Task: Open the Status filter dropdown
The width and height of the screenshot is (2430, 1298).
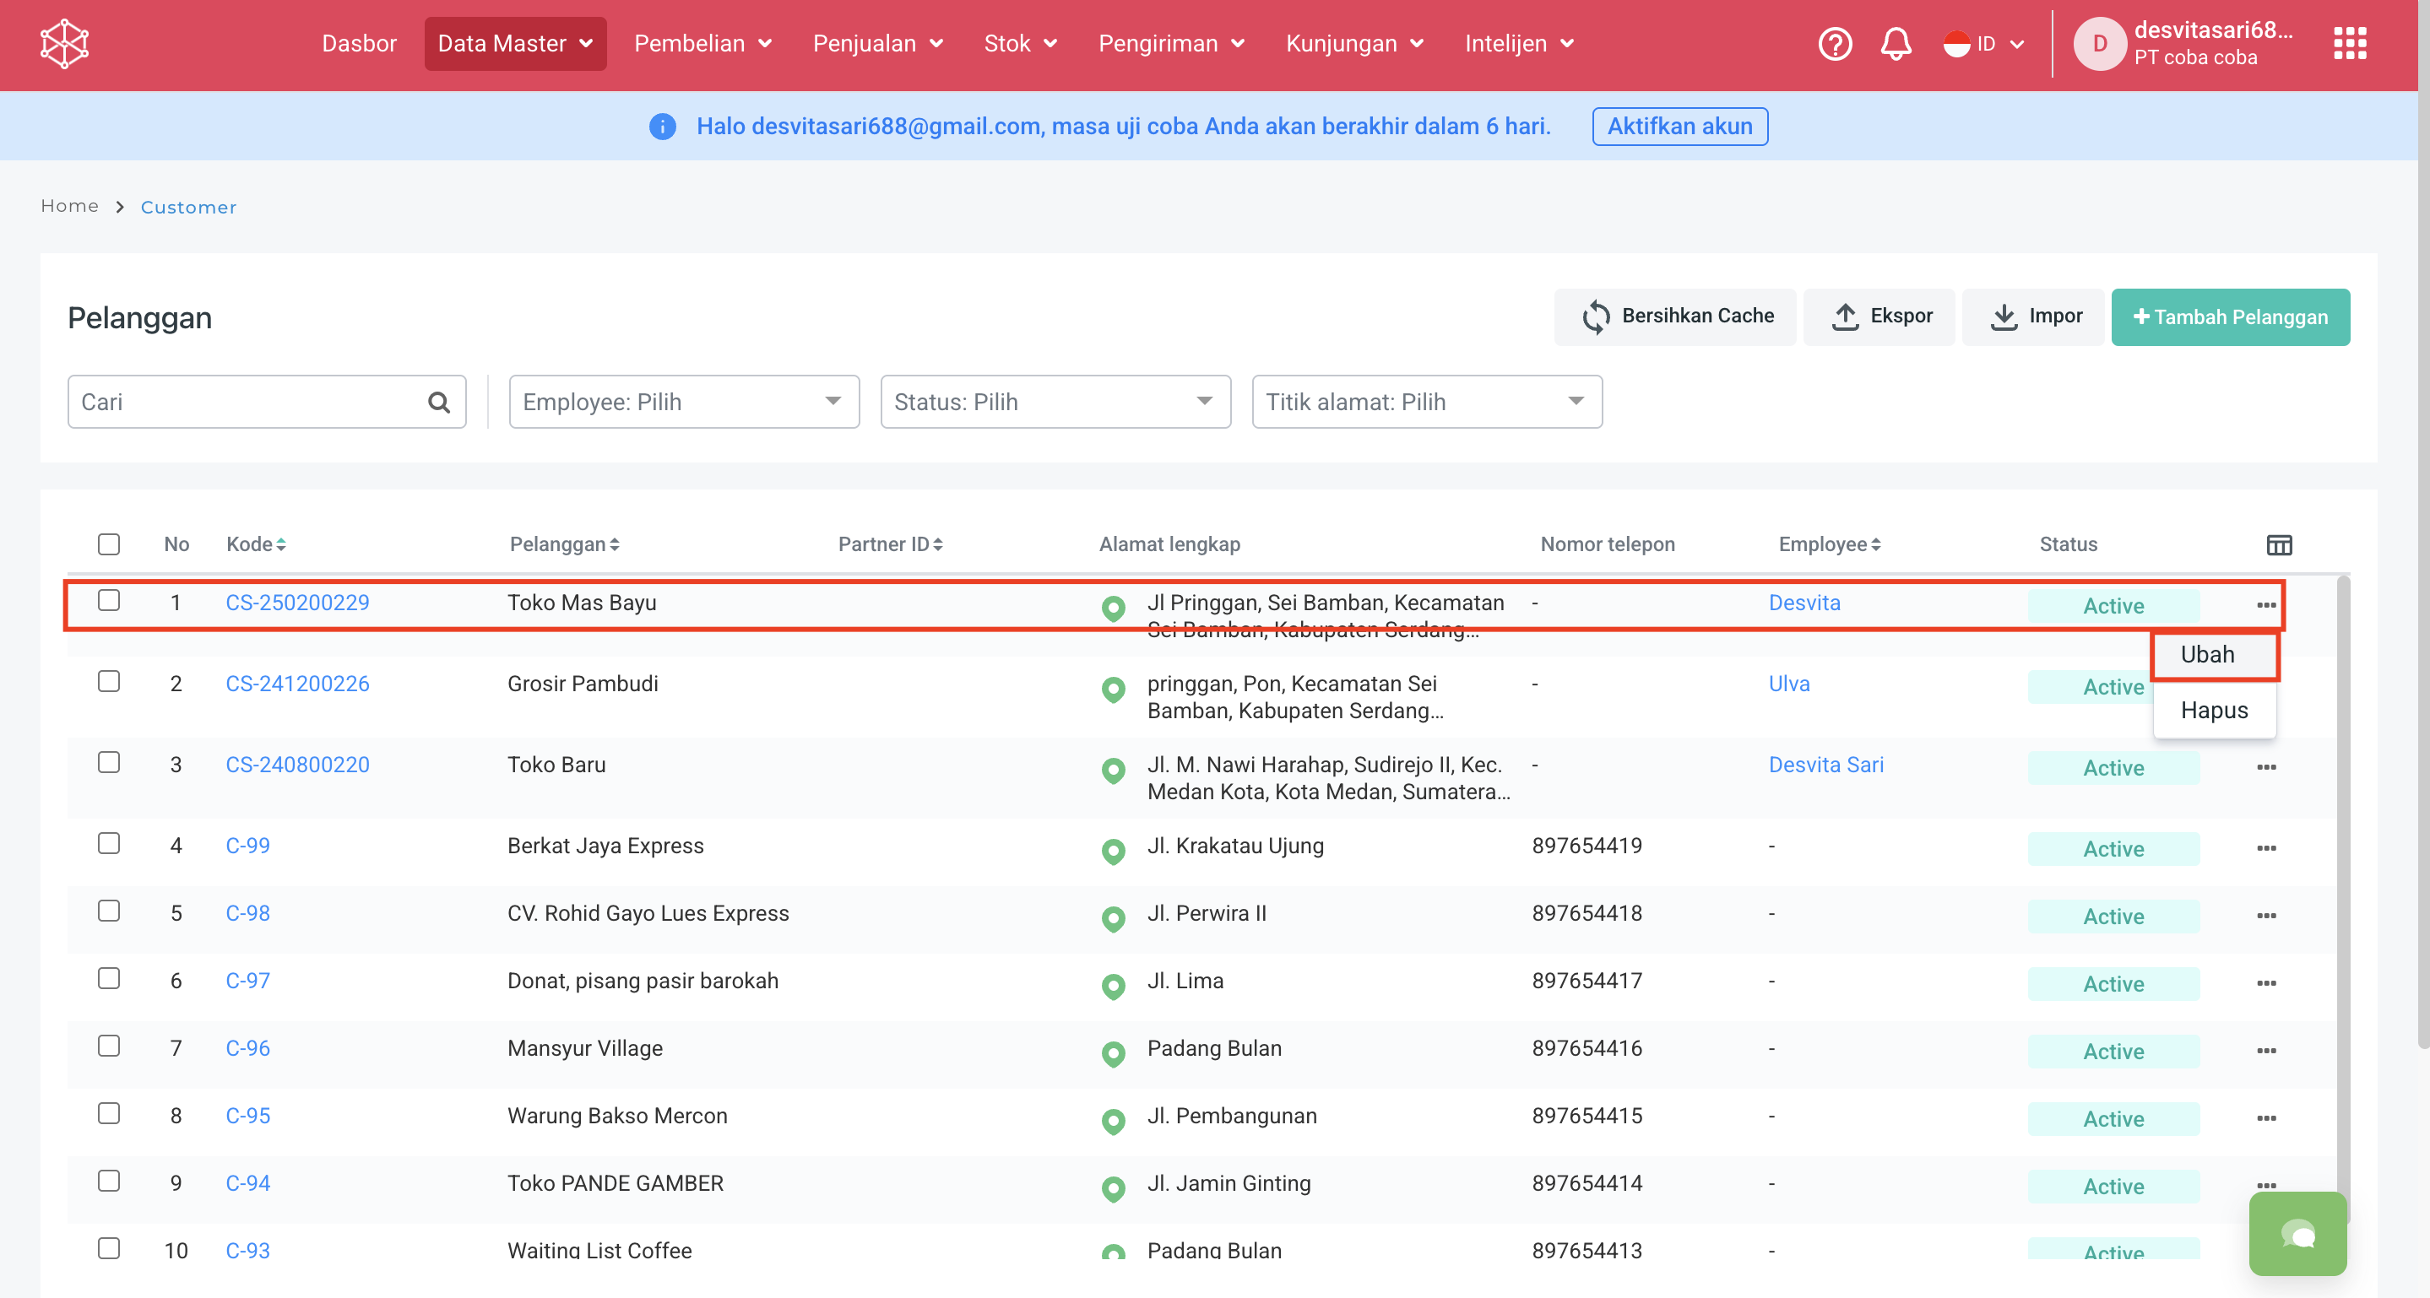Action: pyautogui.click(x=1055, y=403)
